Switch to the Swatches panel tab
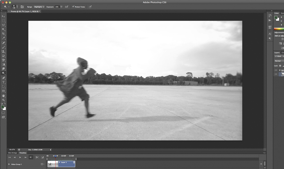Viewport: 284px width, 169px height. pos(282,13)
